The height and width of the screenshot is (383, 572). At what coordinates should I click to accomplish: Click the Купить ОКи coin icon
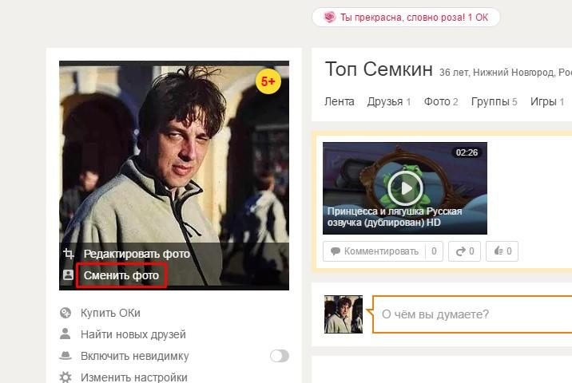click(x=66, y=313)
